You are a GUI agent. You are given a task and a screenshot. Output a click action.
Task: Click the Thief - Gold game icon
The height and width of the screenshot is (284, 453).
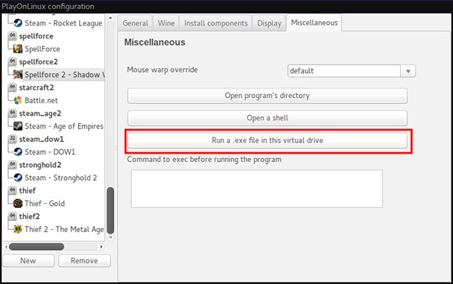pyautogui.click(x=18, y=203)
